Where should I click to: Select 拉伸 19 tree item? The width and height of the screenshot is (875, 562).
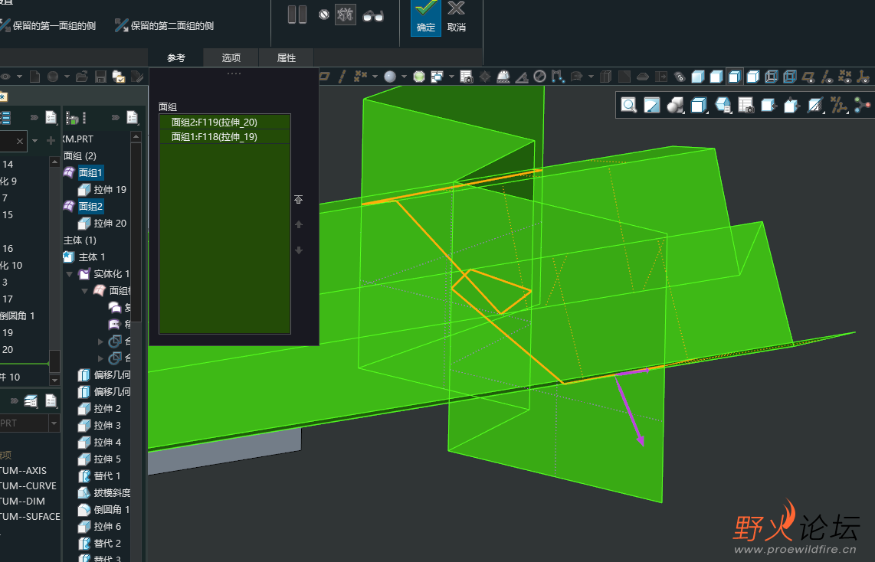coord(102,190)
